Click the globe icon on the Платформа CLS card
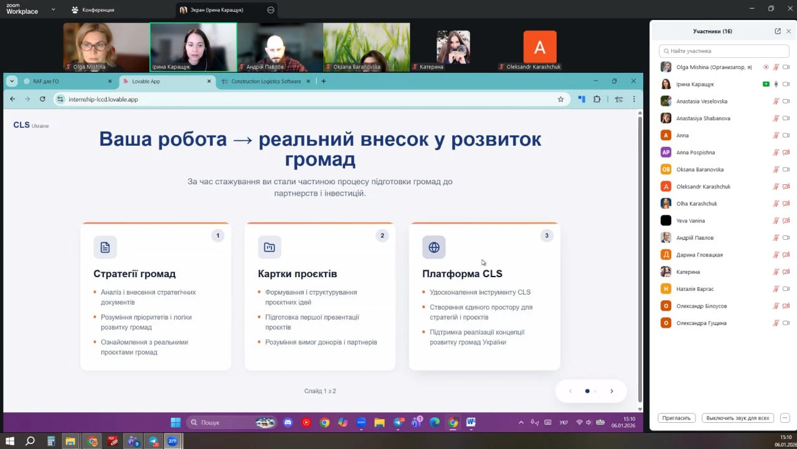 click(x=434, y=247)
